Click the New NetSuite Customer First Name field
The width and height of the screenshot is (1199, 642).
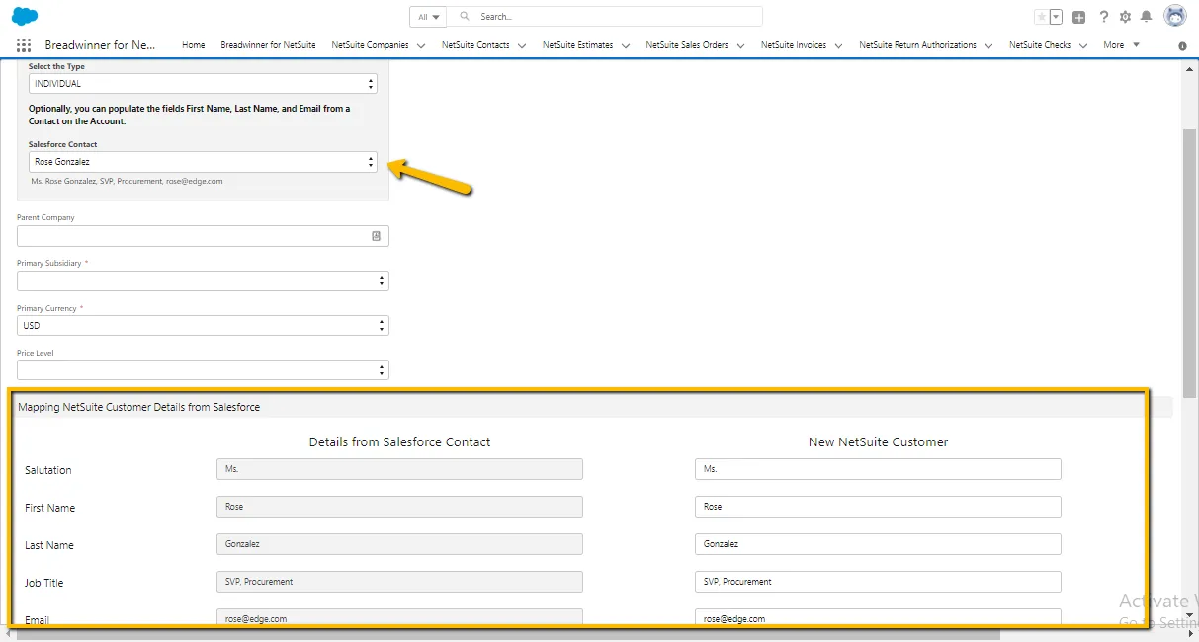878,507
